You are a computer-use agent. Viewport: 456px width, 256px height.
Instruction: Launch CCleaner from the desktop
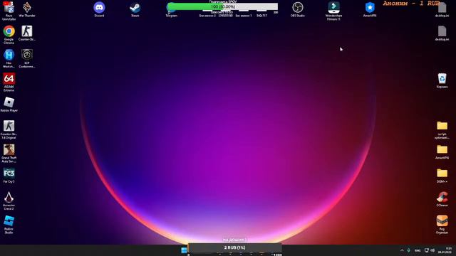(442, 199)
